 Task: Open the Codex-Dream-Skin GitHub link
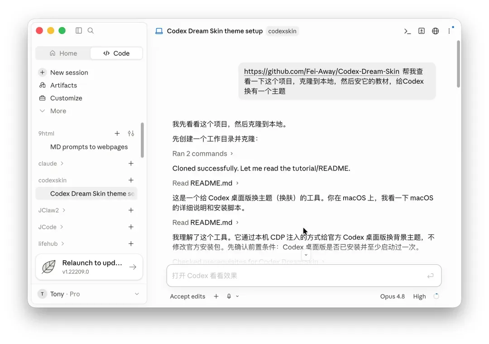(x=321, y=72)
